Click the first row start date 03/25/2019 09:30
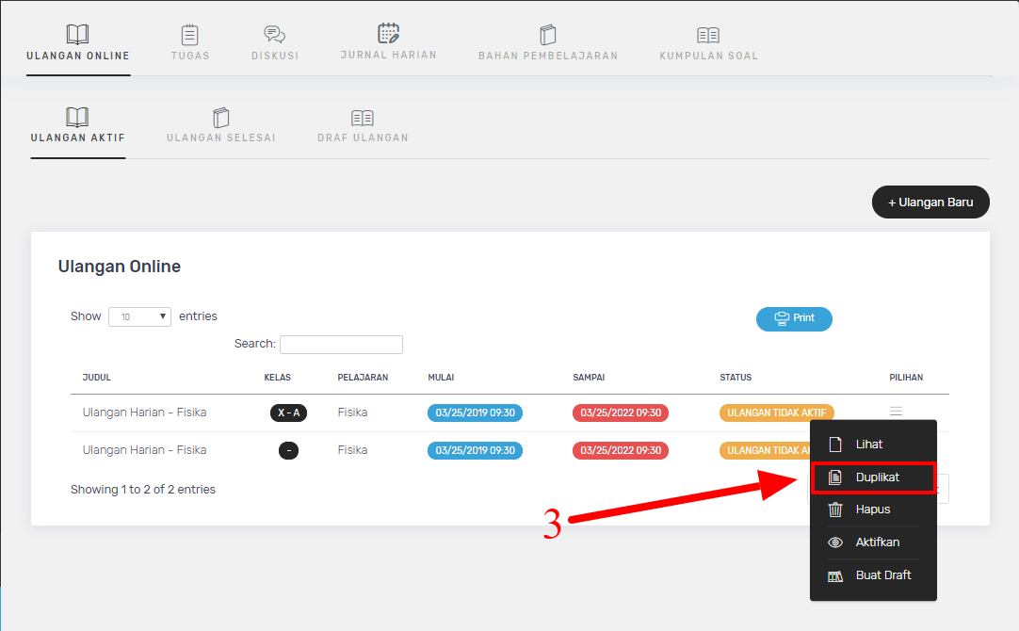The image size is (1019, 631). [475, 413]
